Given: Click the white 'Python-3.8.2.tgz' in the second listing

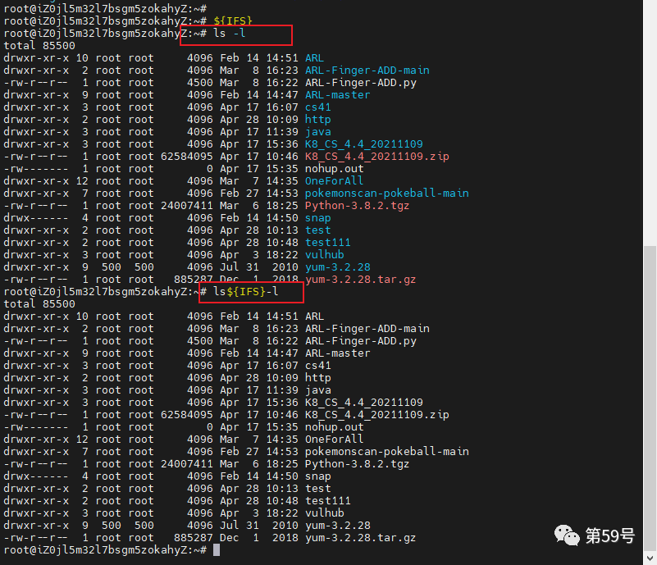Looking at the screenshot, I should [357, 464].
